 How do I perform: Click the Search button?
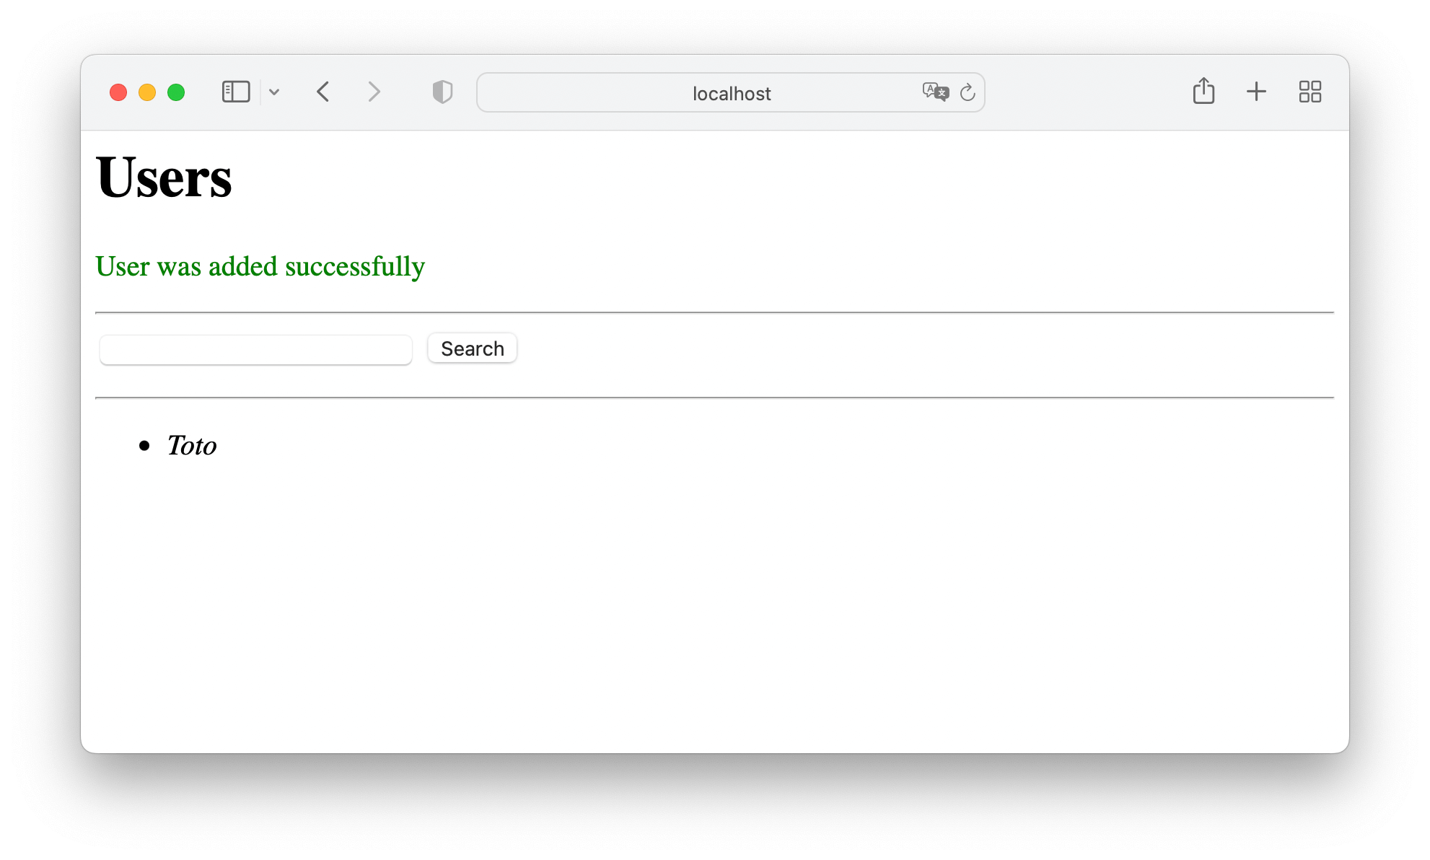(472, 348)
